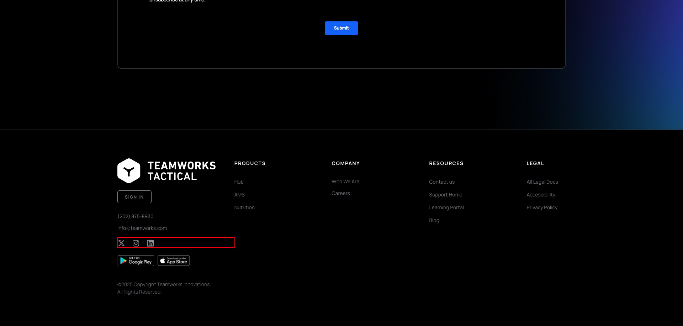This screenshot has height=326, width=683.
Task: Click the Teamworks Tactical logo
Action: [x=166, y=170]
